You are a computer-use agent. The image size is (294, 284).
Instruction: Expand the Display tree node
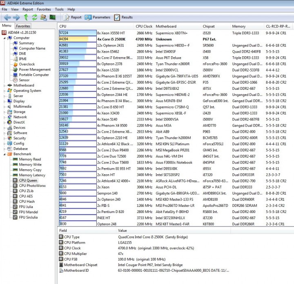(4, 101)
